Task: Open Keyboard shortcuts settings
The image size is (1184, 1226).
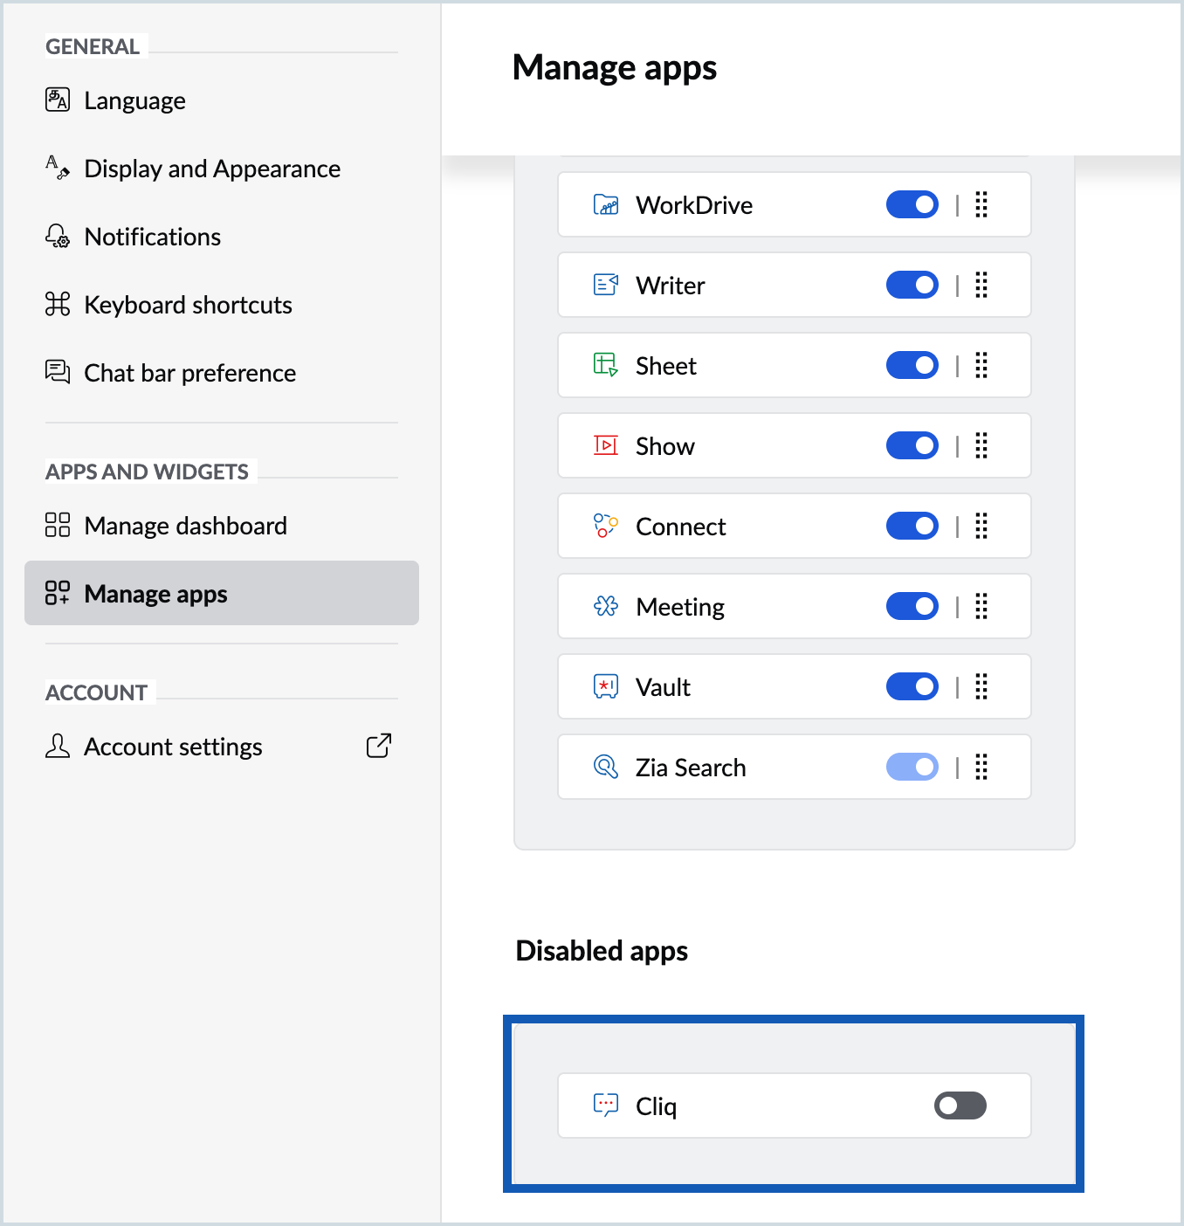Action: tap(222, 305)
